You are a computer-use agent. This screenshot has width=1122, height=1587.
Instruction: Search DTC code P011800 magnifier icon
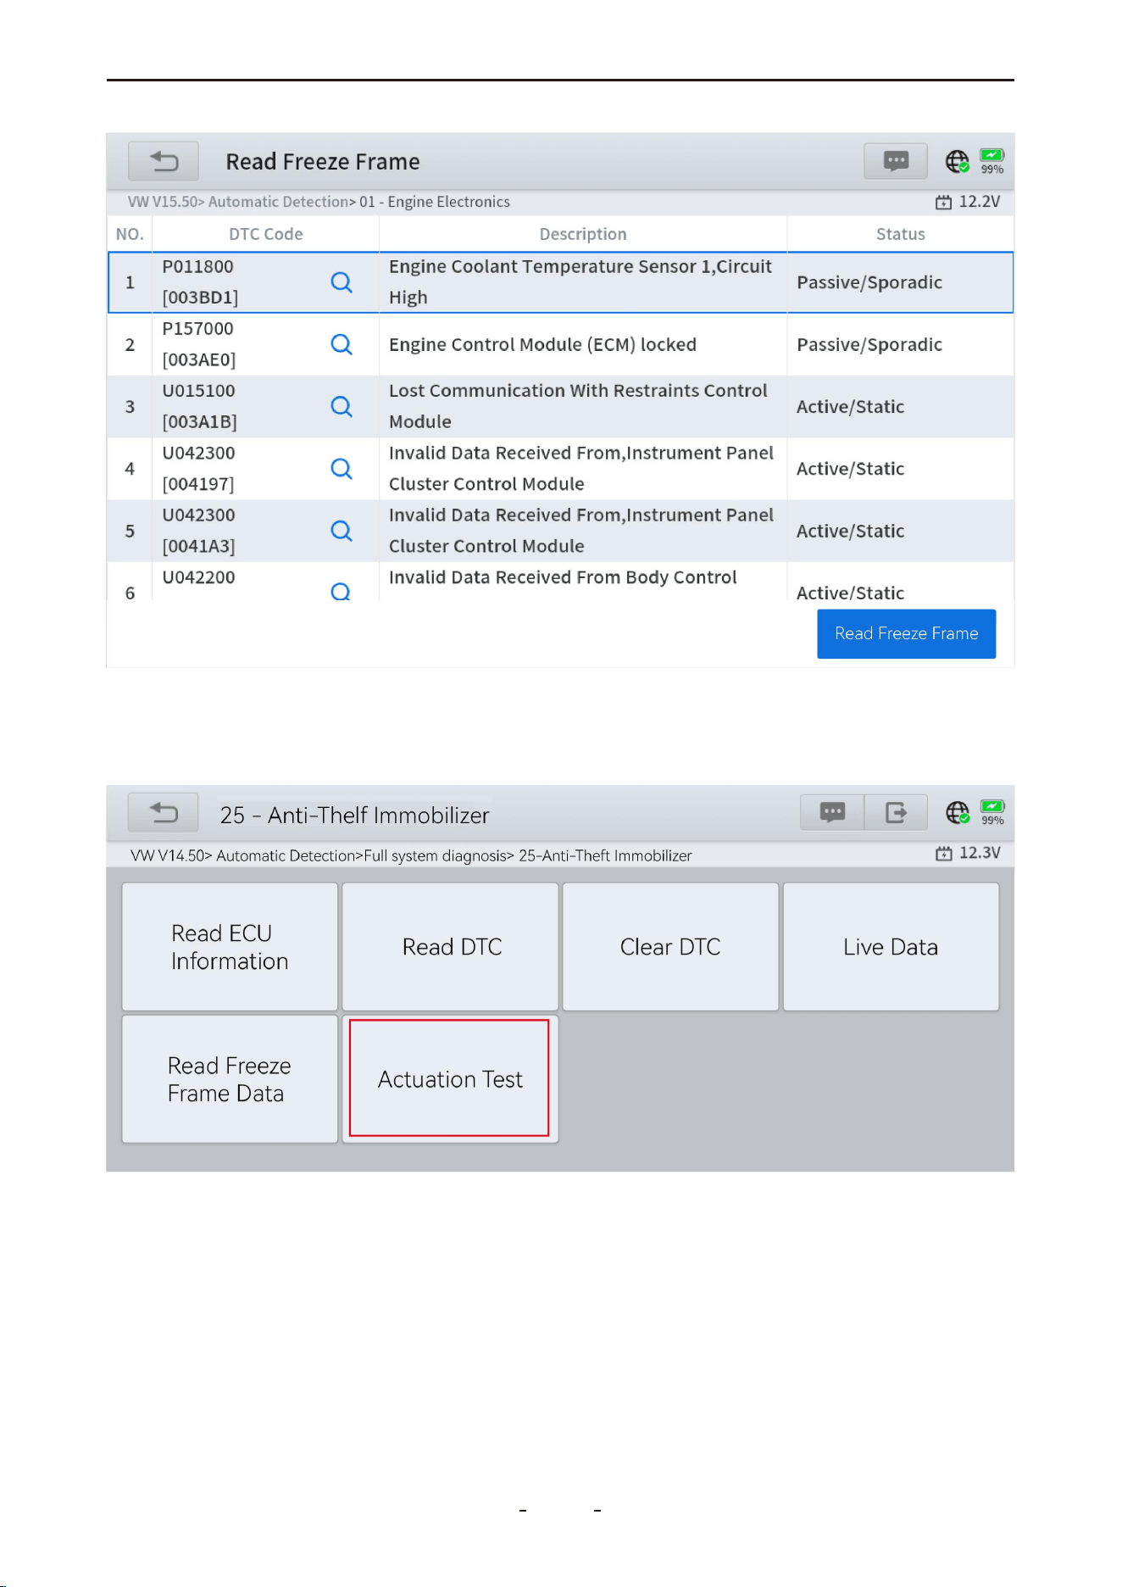tap(342, 282)
